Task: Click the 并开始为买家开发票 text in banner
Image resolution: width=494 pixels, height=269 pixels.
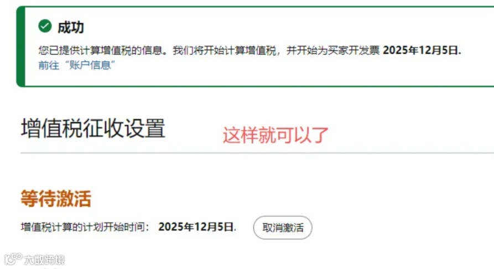Action: pos(333,50)
